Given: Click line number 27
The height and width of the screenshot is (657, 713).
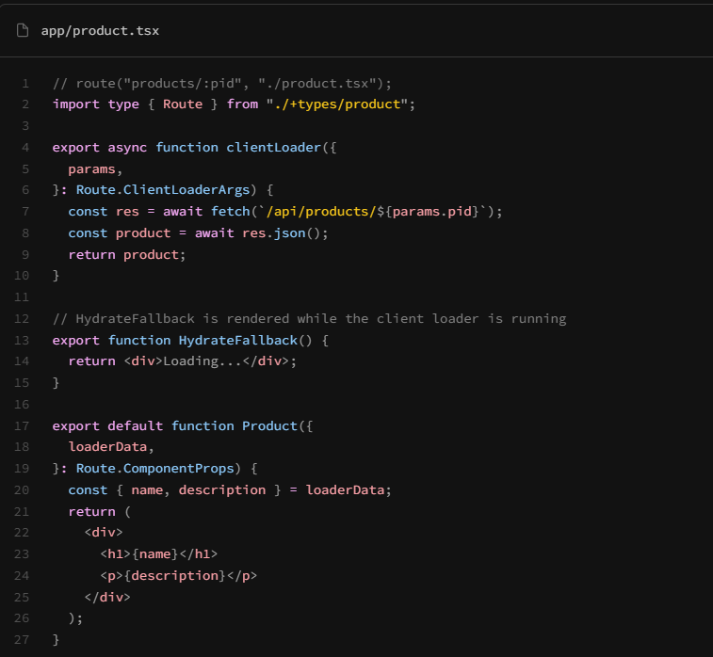Looking at the screenshot, I should 22,640.
